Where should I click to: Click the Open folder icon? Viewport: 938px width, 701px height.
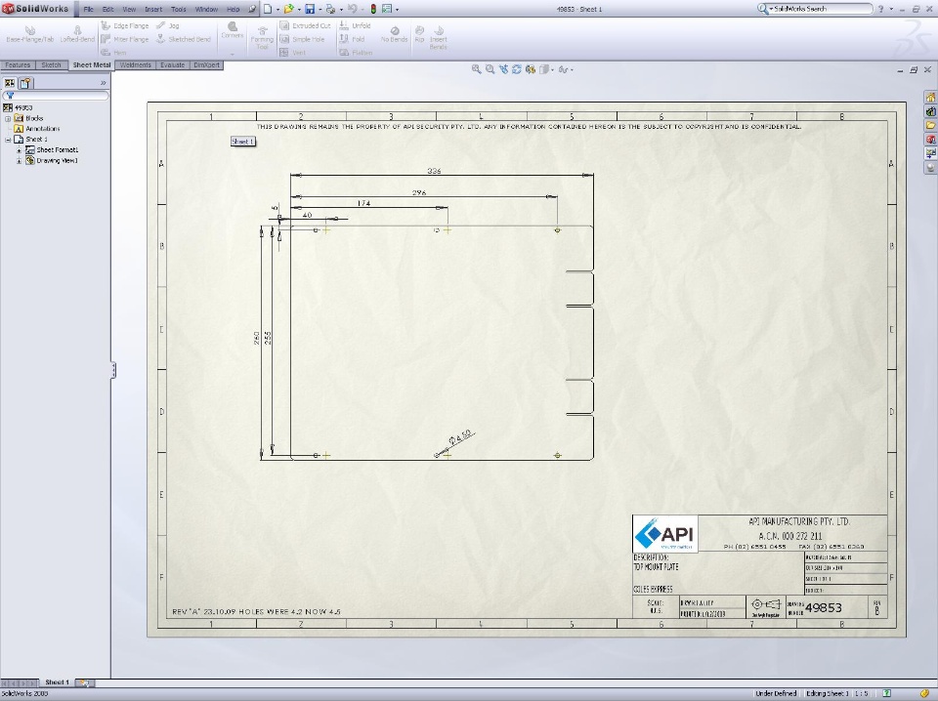click(289, 9)
